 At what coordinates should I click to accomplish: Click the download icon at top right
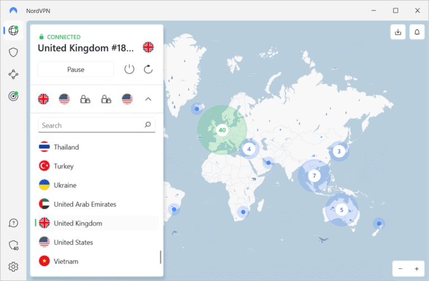pos(398,32)
